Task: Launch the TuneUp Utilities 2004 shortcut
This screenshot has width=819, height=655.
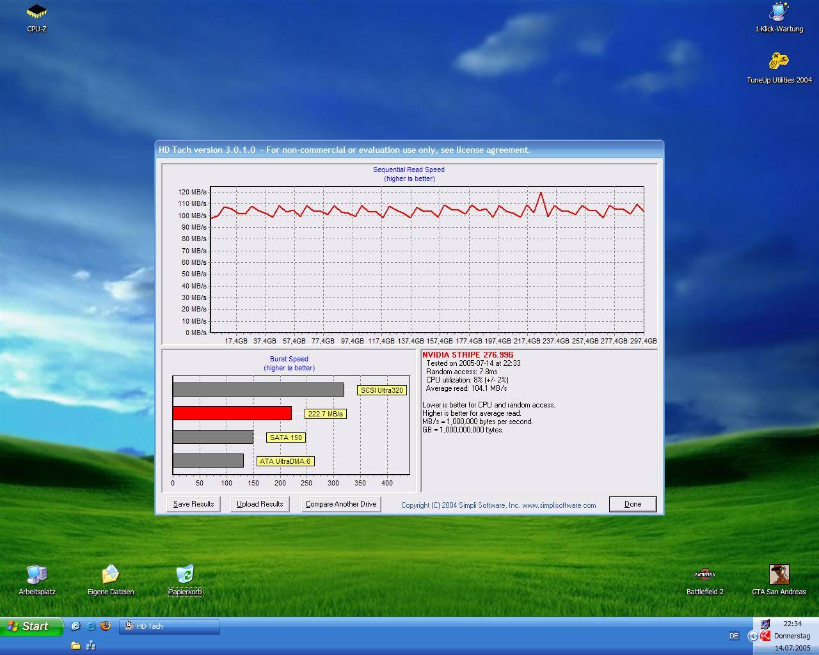Action: click(779, 68)
